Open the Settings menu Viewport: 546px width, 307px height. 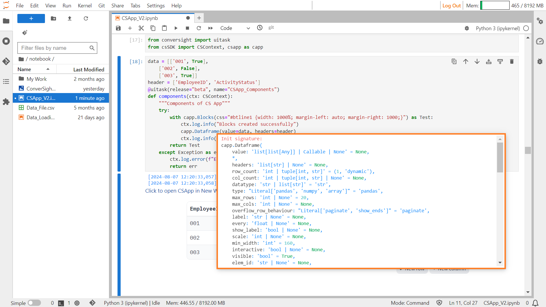(156, 5)
